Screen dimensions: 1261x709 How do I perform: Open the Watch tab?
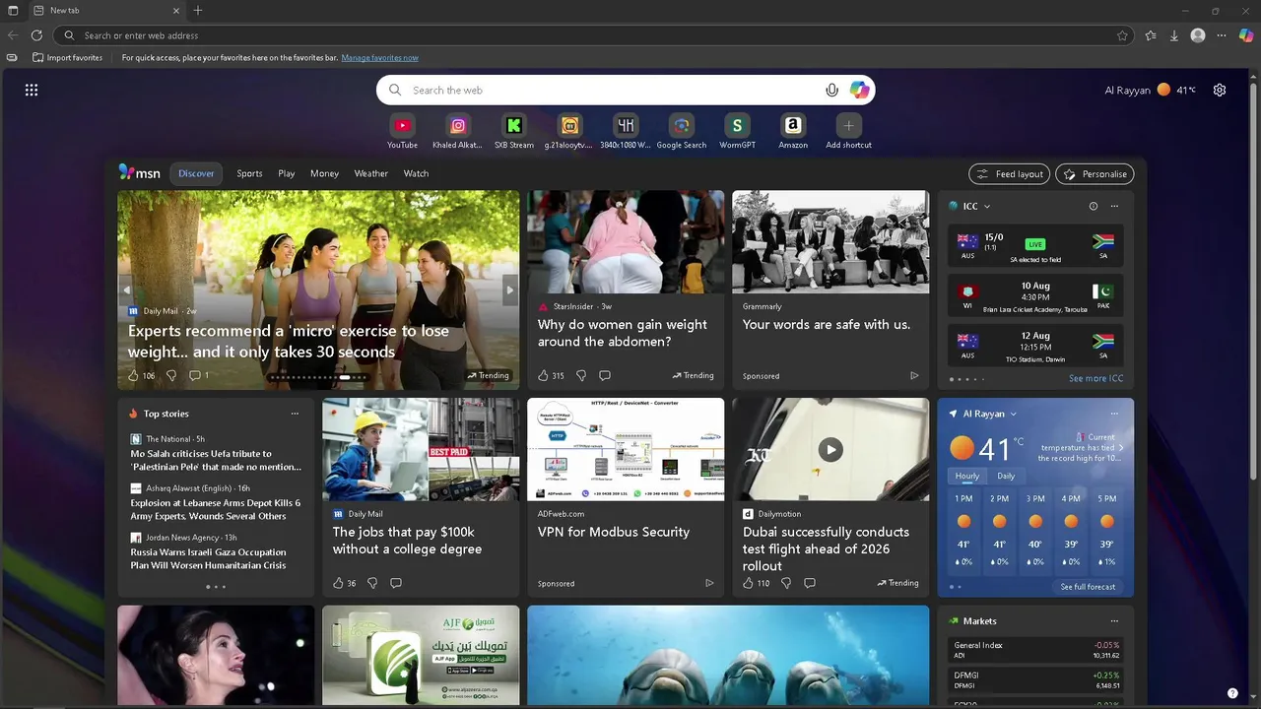coord(416,173)
